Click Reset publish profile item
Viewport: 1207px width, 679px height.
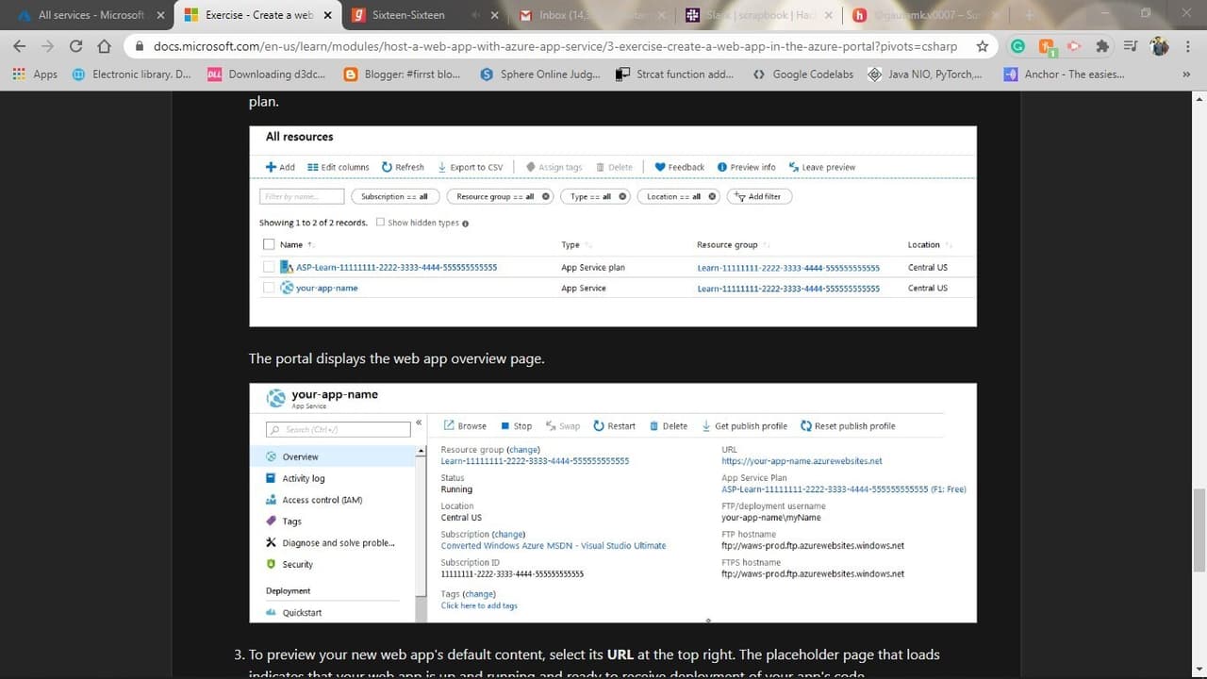tap(848, 426)
